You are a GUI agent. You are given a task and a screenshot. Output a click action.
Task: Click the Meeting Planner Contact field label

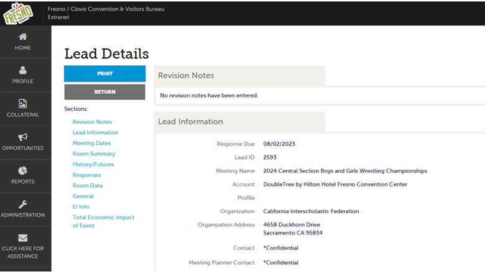[x=221, y=262]
